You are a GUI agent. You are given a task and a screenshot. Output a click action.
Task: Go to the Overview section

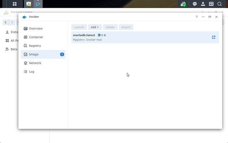pos(43,29)
